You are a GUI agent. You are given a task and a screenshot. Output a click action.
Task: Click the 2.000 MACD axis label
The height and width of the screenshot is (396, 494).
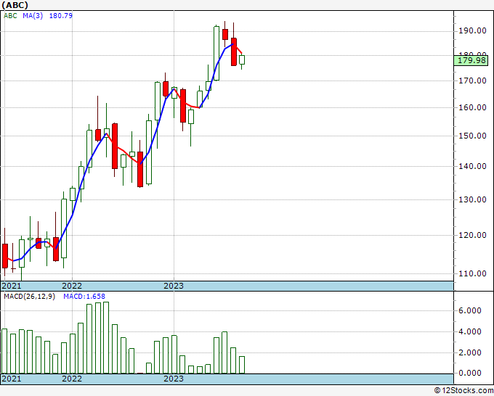(470, 352)
